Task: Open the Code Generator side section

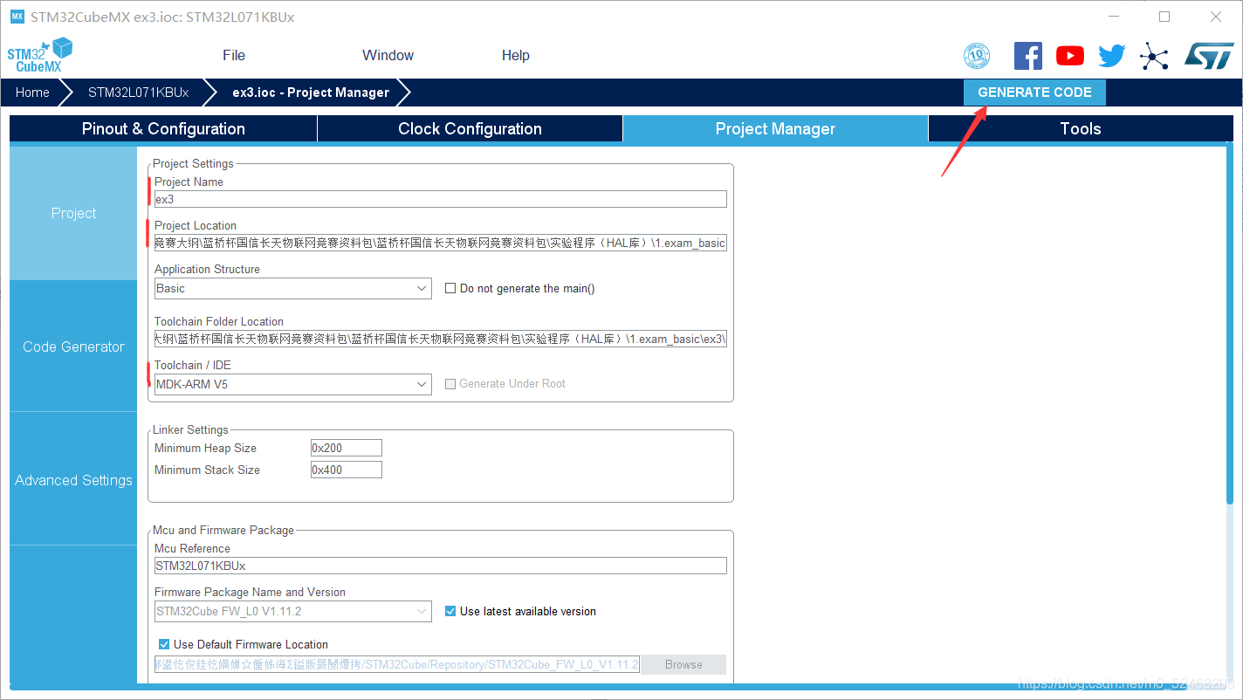Action: [73, 347]
